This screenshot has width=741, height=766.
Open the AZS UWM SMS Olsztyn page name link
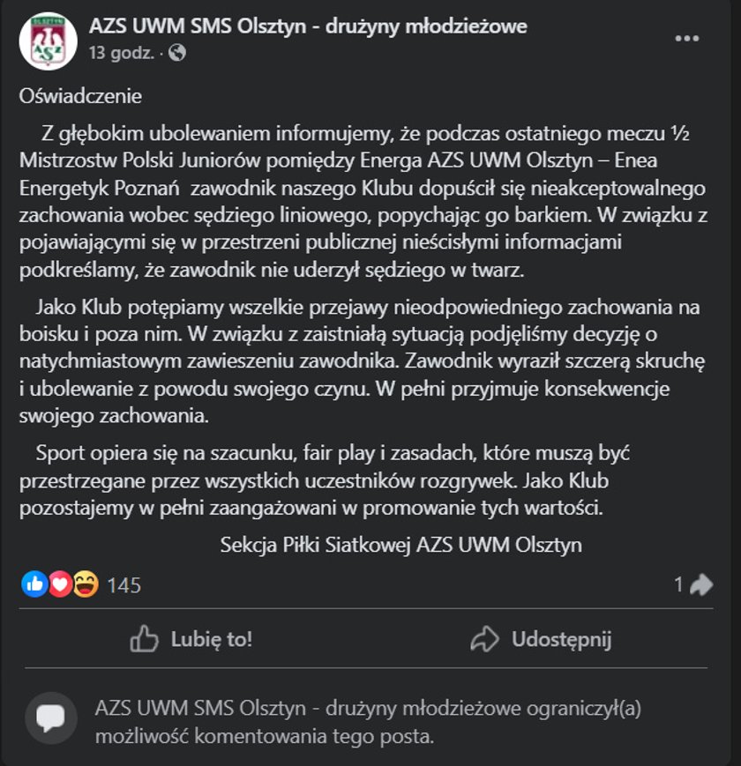[308, 26]
